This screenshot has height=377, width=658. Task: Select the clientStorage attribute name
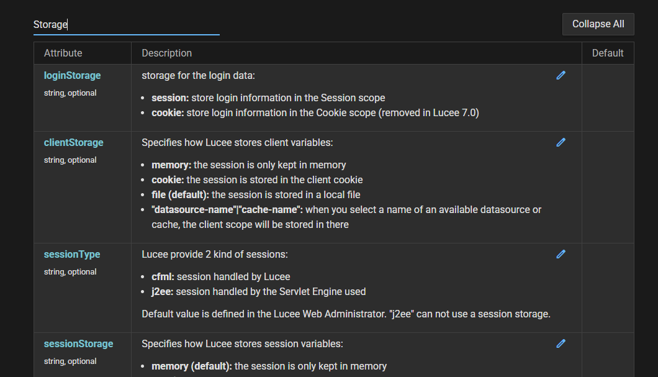[73, 143]
